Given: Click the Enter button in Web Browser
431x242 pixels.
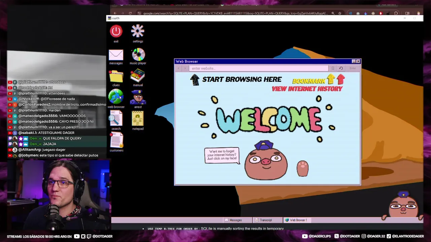Looking at the screenshot, I should (353, 68).
